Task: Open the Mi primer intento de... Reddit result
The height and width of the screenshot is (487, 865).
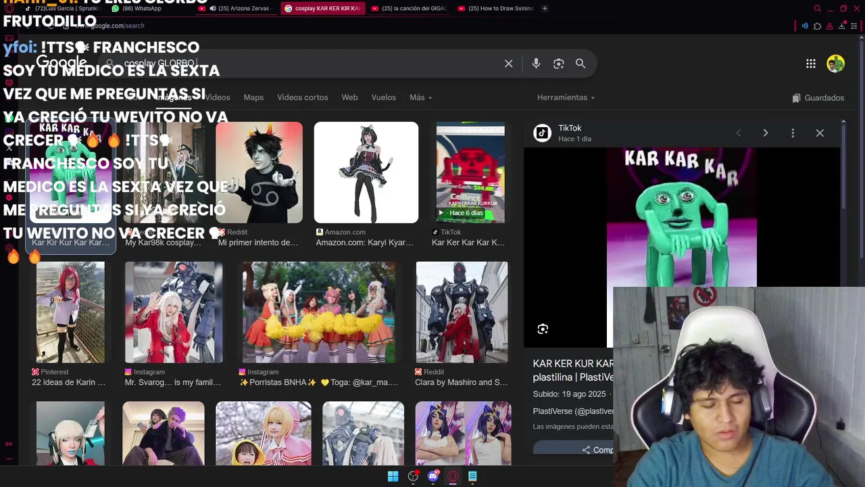Action: [x=257, y=243]
